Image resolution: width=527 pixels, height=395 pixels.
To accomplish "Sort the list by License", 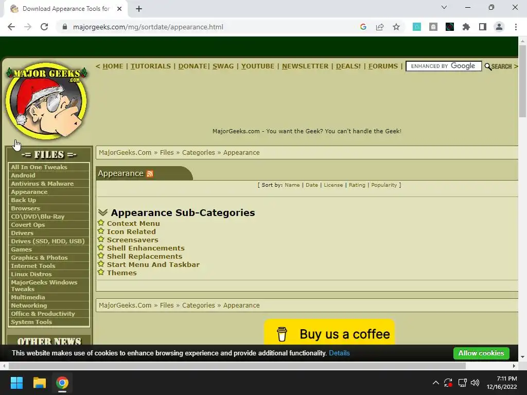I will click(333, 185).
